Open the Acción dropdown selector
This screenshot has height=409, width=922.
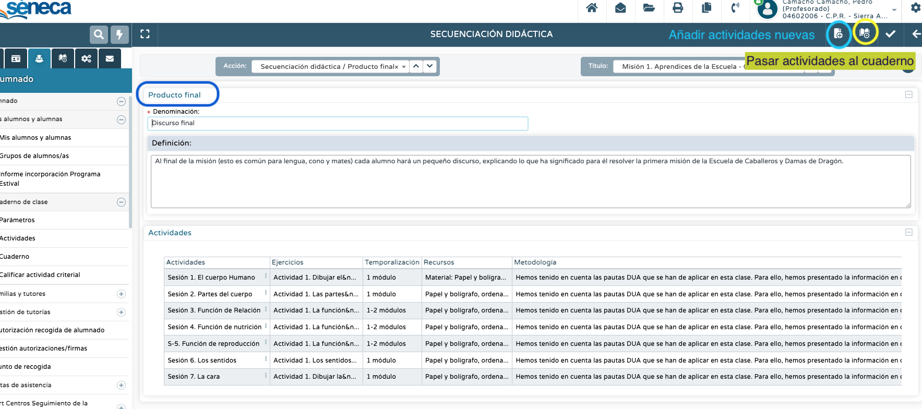click(x=330, y=67)
